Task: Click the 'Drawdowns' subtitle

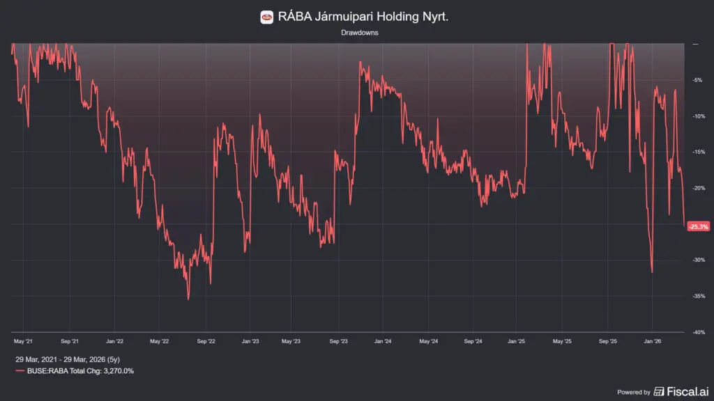Action: tap(360, 33)
